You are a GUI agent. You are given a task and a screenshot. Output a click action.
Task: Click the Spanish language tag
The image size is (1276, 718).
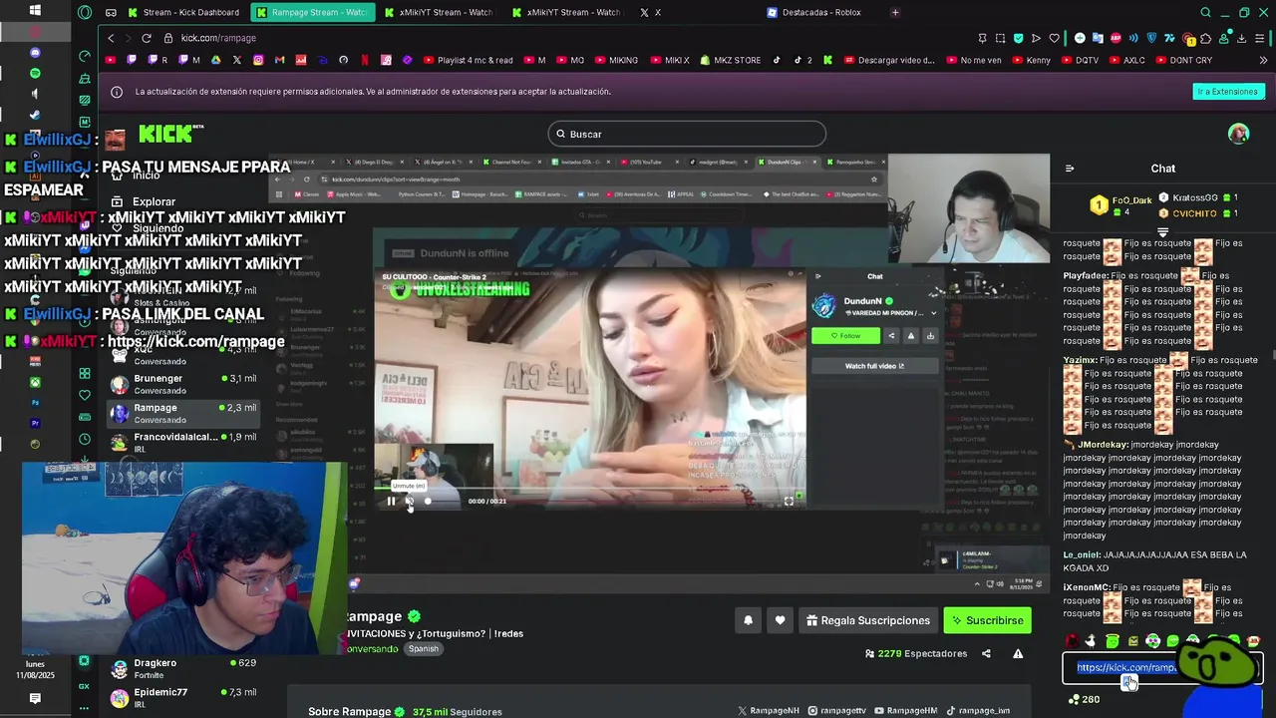tap(423, 649)
